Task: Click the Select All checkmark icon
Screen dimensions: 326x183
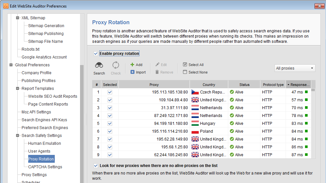Action: [185, 64]
